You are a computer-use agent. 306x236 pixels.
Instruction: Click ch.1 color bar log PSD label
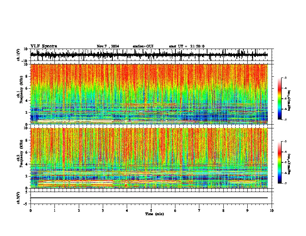pyautogui.click(x=289, y=100)
